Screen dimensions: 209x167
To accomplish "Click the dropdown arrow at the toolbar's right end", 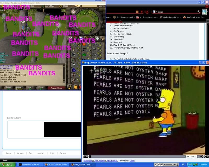I will pyautogui.click(x=208, y=12).
